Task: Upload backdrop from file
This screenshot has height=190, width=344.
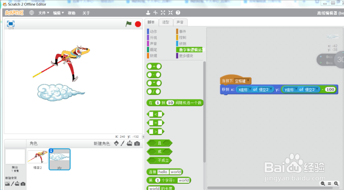Action: 17,184
